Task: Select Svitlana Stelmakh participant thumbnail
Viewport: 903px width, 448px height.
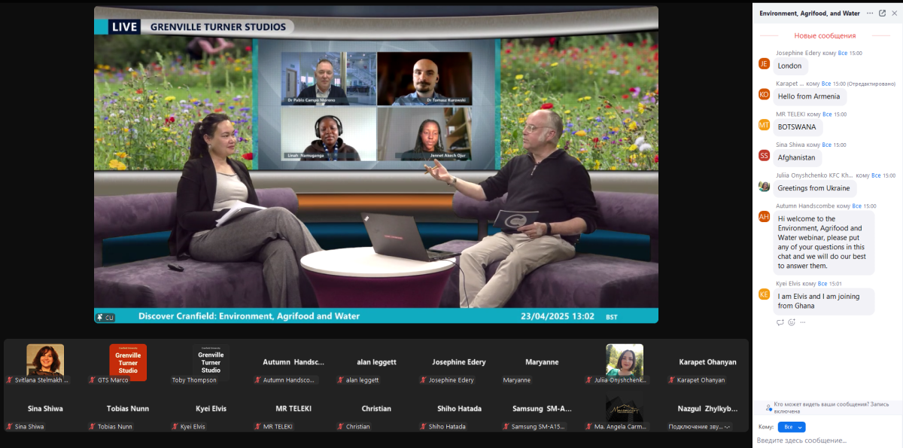Action: [45, 361]
